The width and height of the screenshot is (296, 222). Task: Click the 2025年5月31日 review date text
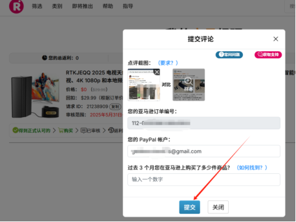[106, 115]
